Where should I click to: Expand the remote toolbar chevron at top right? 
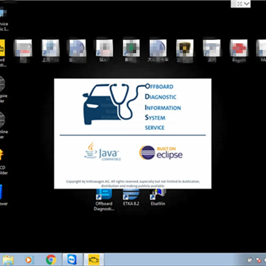pos(247,4)
